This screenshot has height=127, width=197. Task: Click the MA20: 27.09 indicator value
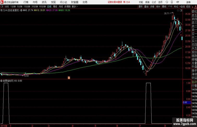(x=52, y=10)
